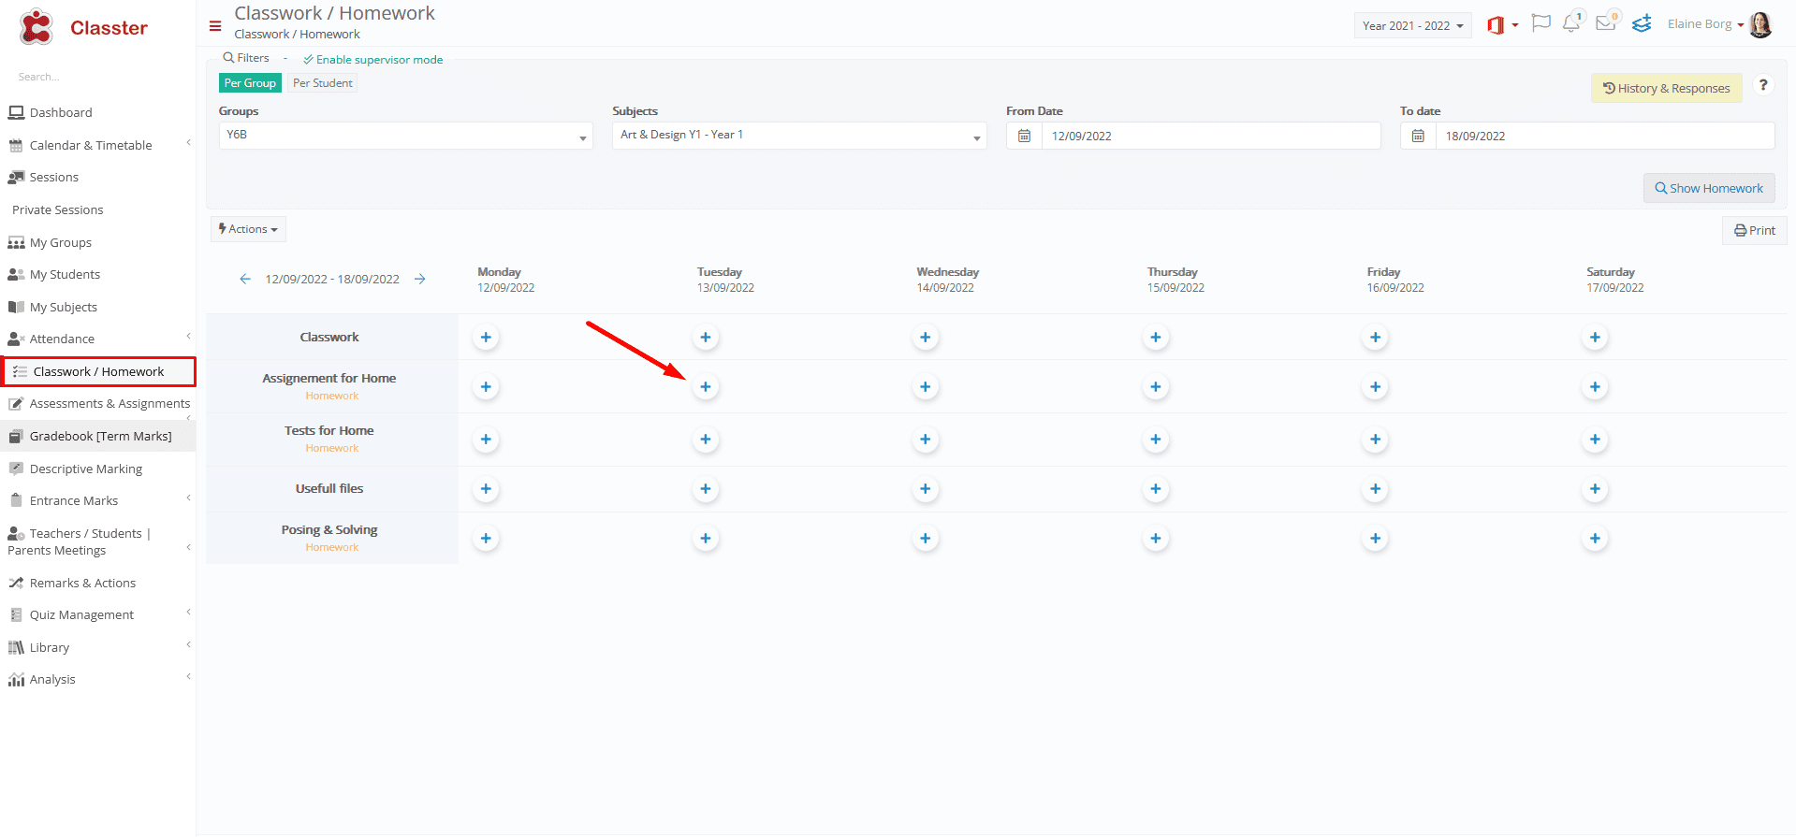Click Show Homework button

(x=1709, y=188)
